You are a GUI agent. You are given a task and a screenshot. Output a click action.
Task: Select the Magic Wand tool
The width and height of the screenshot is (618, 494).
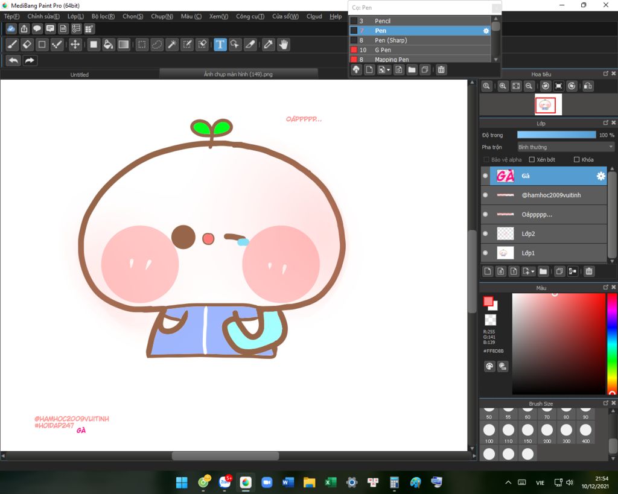(172, 45)
